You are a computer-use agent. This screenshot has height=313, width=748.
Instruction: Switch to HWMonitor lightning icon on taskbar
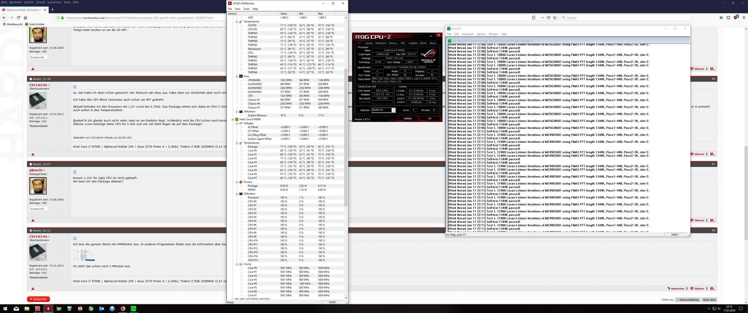[48, 309]
